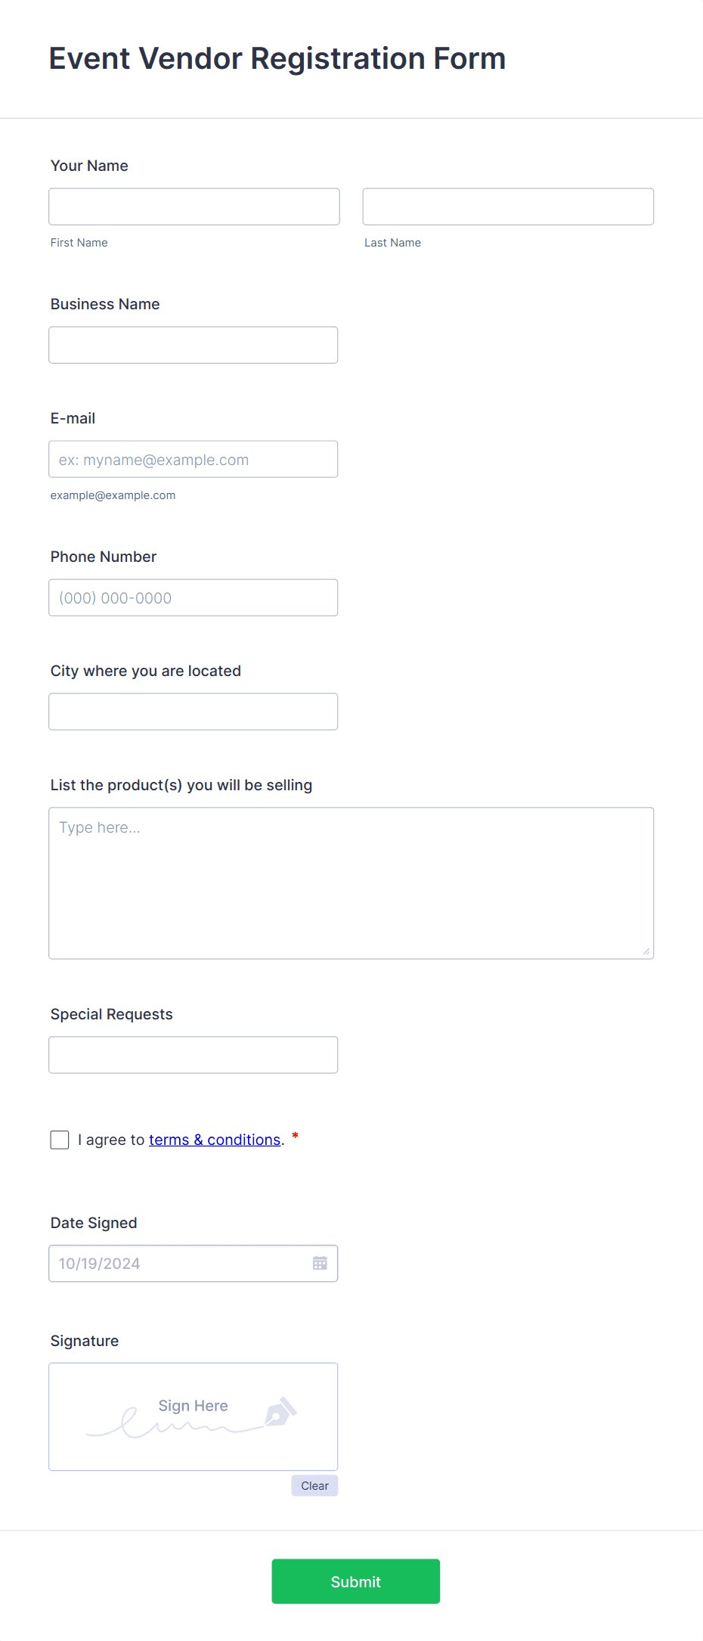Clear the signature with Clear button
Screen dimensions: 703x1641
(314, 1486)
